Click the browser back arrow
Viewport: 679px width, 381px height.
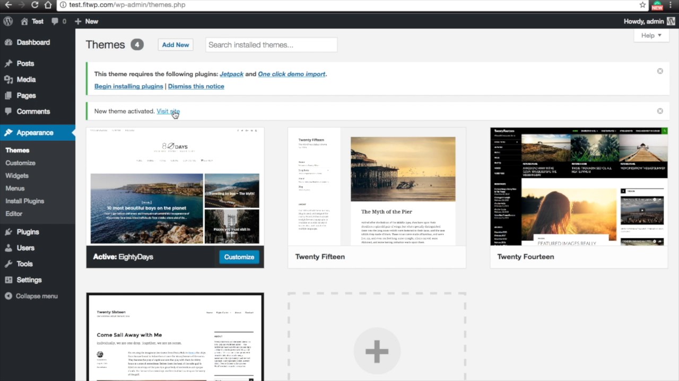[8, 5]
